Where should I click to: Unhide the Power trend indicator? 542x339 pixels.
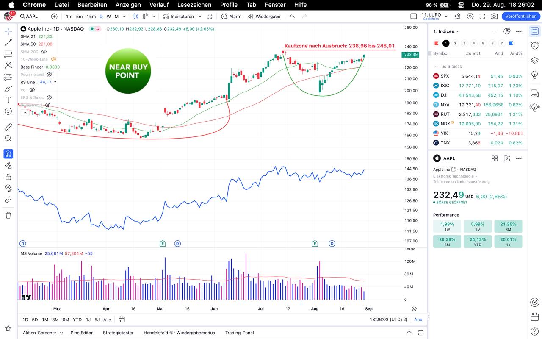pos(49,75)
